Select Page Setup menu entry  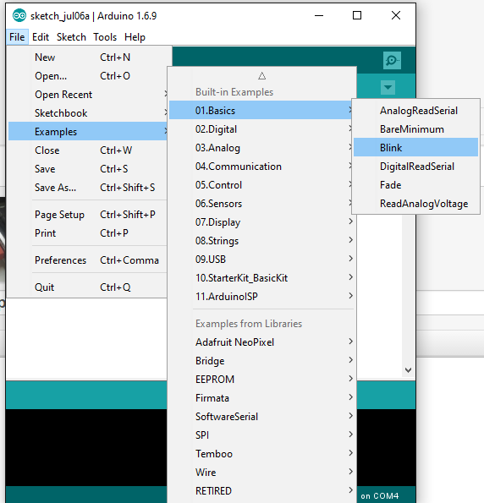[87, 215]
